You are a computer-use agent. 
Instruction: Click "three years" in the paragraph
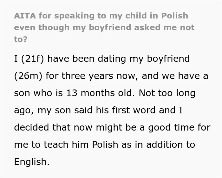coord(87,76)
